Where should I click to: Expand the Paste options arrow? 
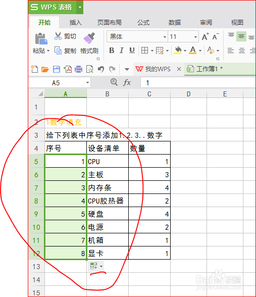tap(48, 51)
